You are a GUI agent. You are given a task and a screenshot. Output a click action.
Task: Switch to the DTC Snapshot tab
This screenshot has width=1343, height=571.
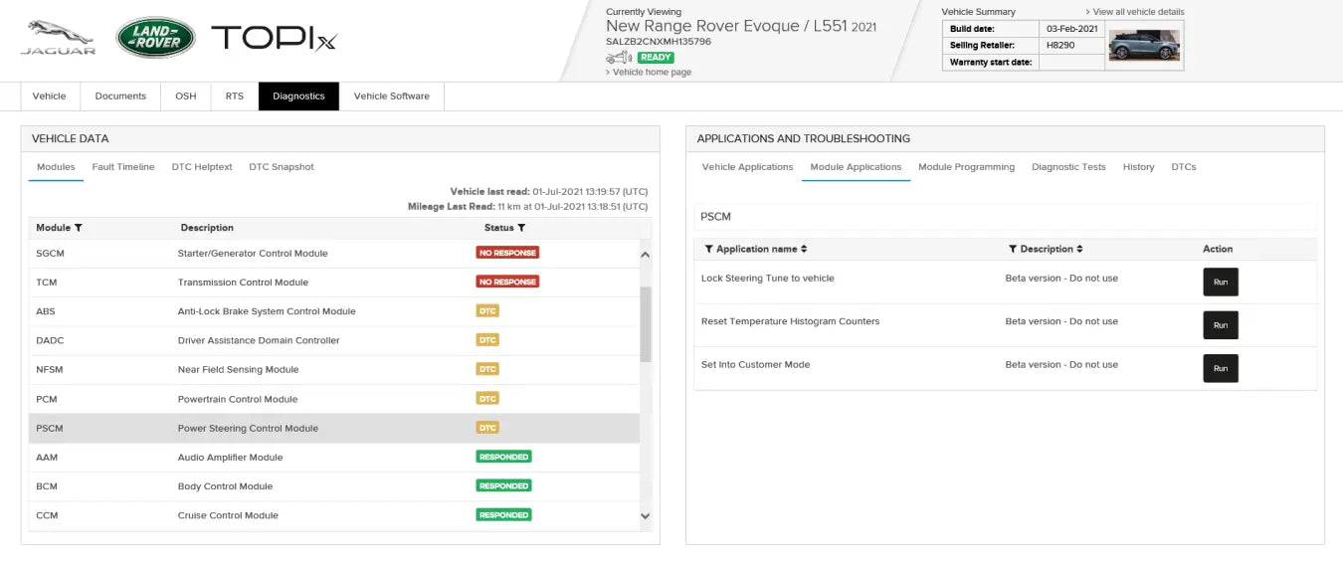281,167
